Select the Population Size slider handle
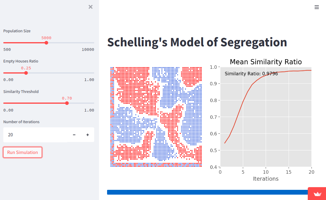The height and width of the screenshot is (200, 326). pyautogui.click(x=46, y=42)
